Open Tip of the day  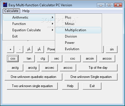pos(98,68)
